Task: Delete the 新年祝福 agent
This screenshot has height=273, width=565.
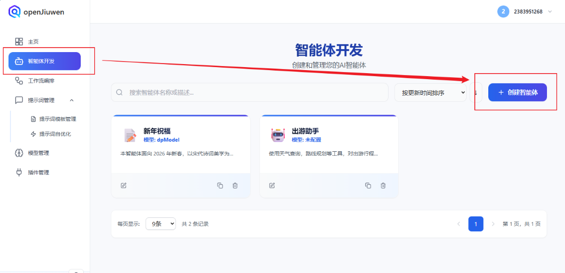Action: (235, 185)
